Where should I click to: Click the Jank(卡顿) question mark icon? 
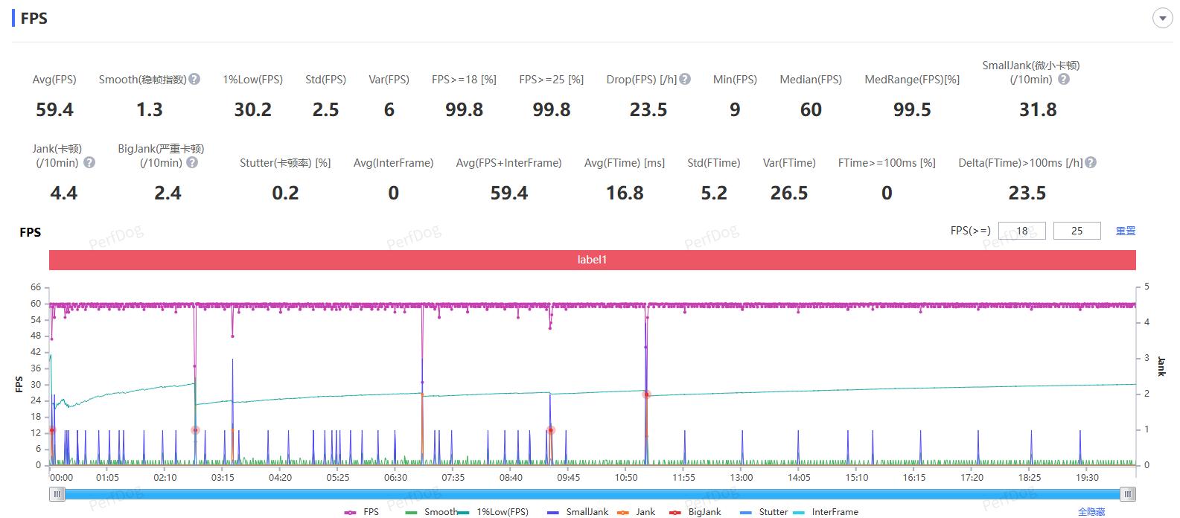89,162
